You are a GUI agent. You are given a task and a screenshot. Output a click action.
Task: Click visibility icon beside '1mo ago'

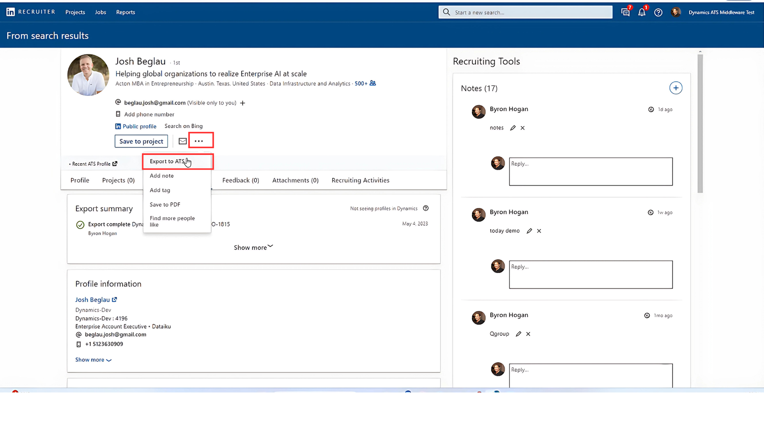point(647,315)
